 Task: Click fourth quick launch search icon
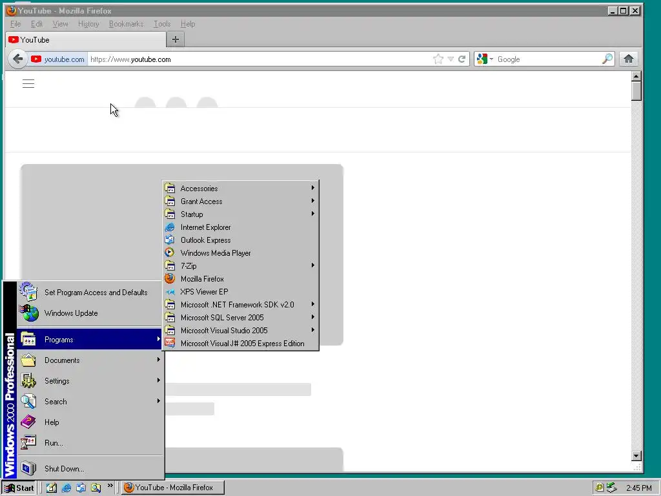click(96, 488)
